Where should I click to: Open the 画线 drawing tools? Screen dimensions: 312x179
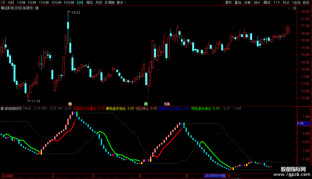tap(267, 2)
